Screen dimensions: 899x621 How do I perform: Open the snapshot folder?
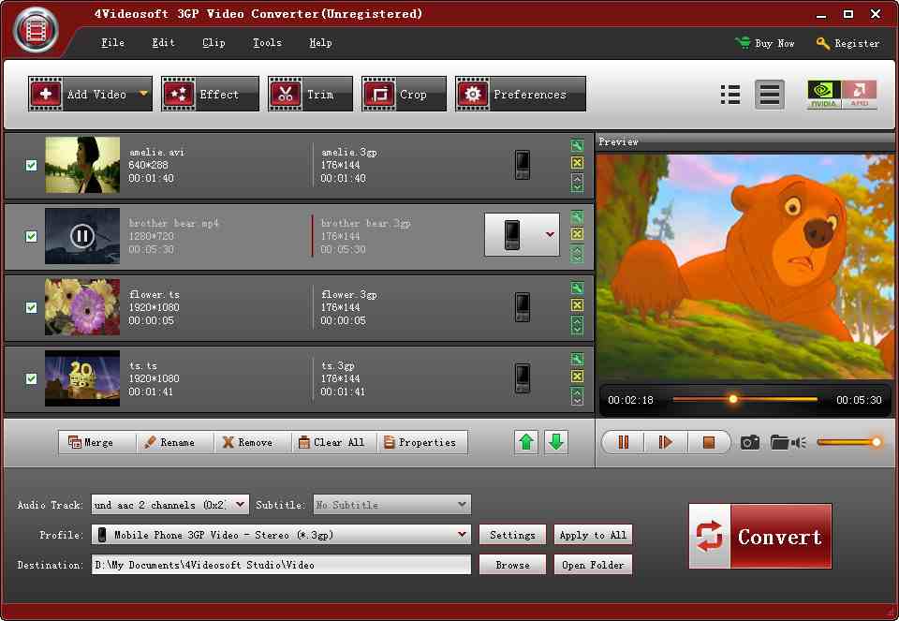[x=779, y=442]
